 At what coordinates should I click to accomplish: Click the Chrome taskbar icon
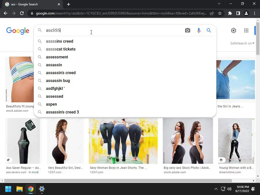coord(31,189)
